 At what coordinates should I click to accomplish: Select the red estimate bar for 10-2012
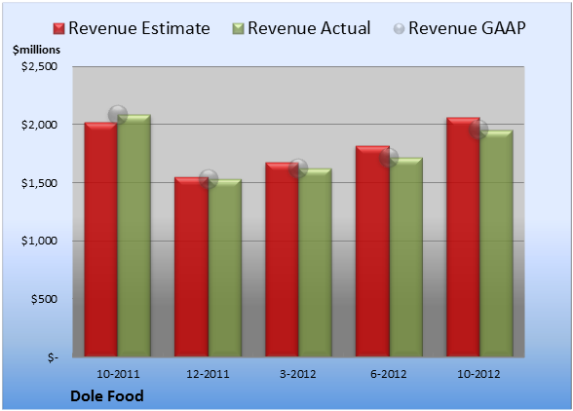463,237
